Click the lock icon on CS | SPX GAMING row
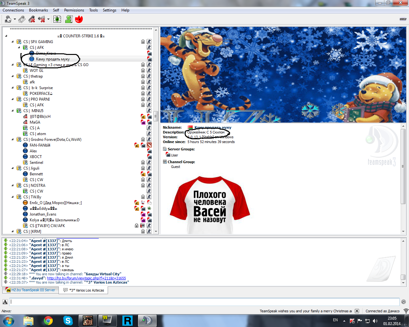This screenshot has height=327, width=409. click(143, 42)
